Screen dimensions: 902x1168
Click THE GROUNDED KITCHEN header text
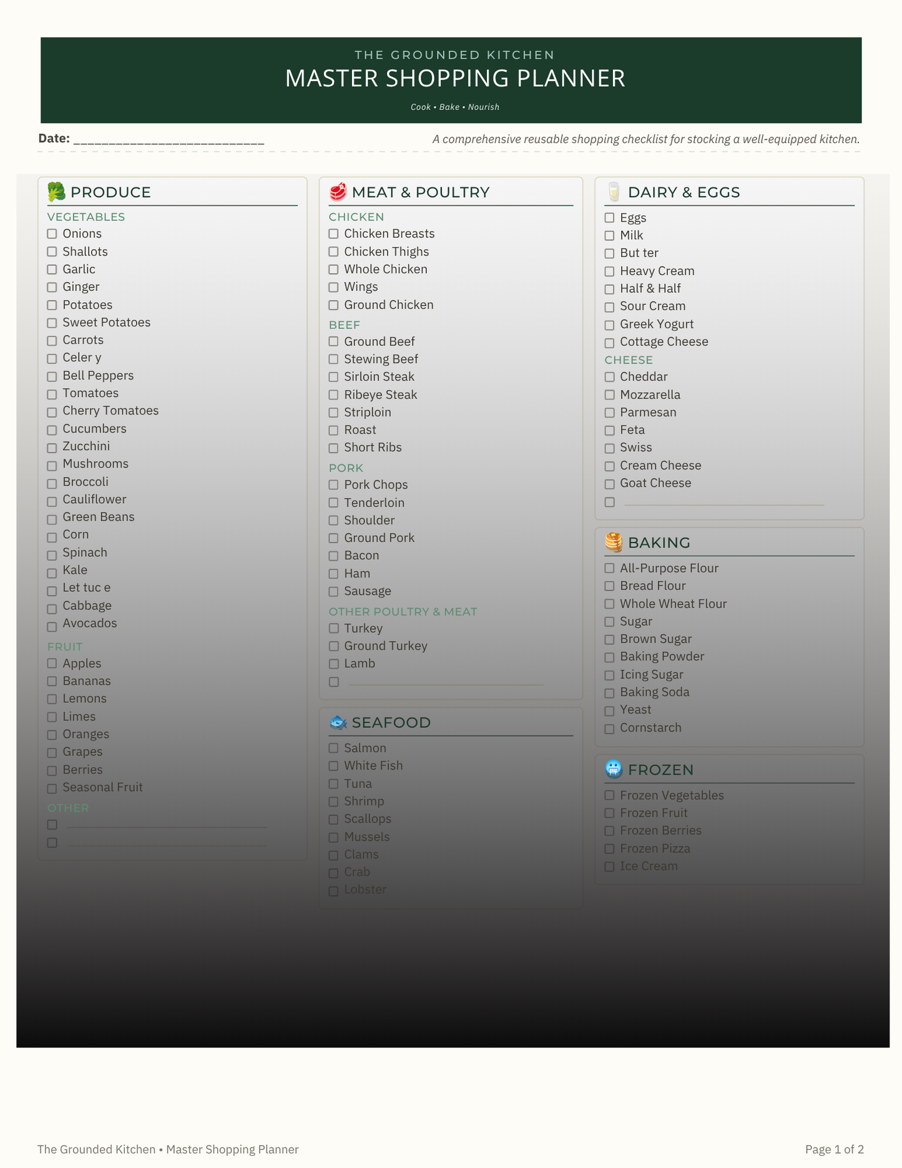455,55
